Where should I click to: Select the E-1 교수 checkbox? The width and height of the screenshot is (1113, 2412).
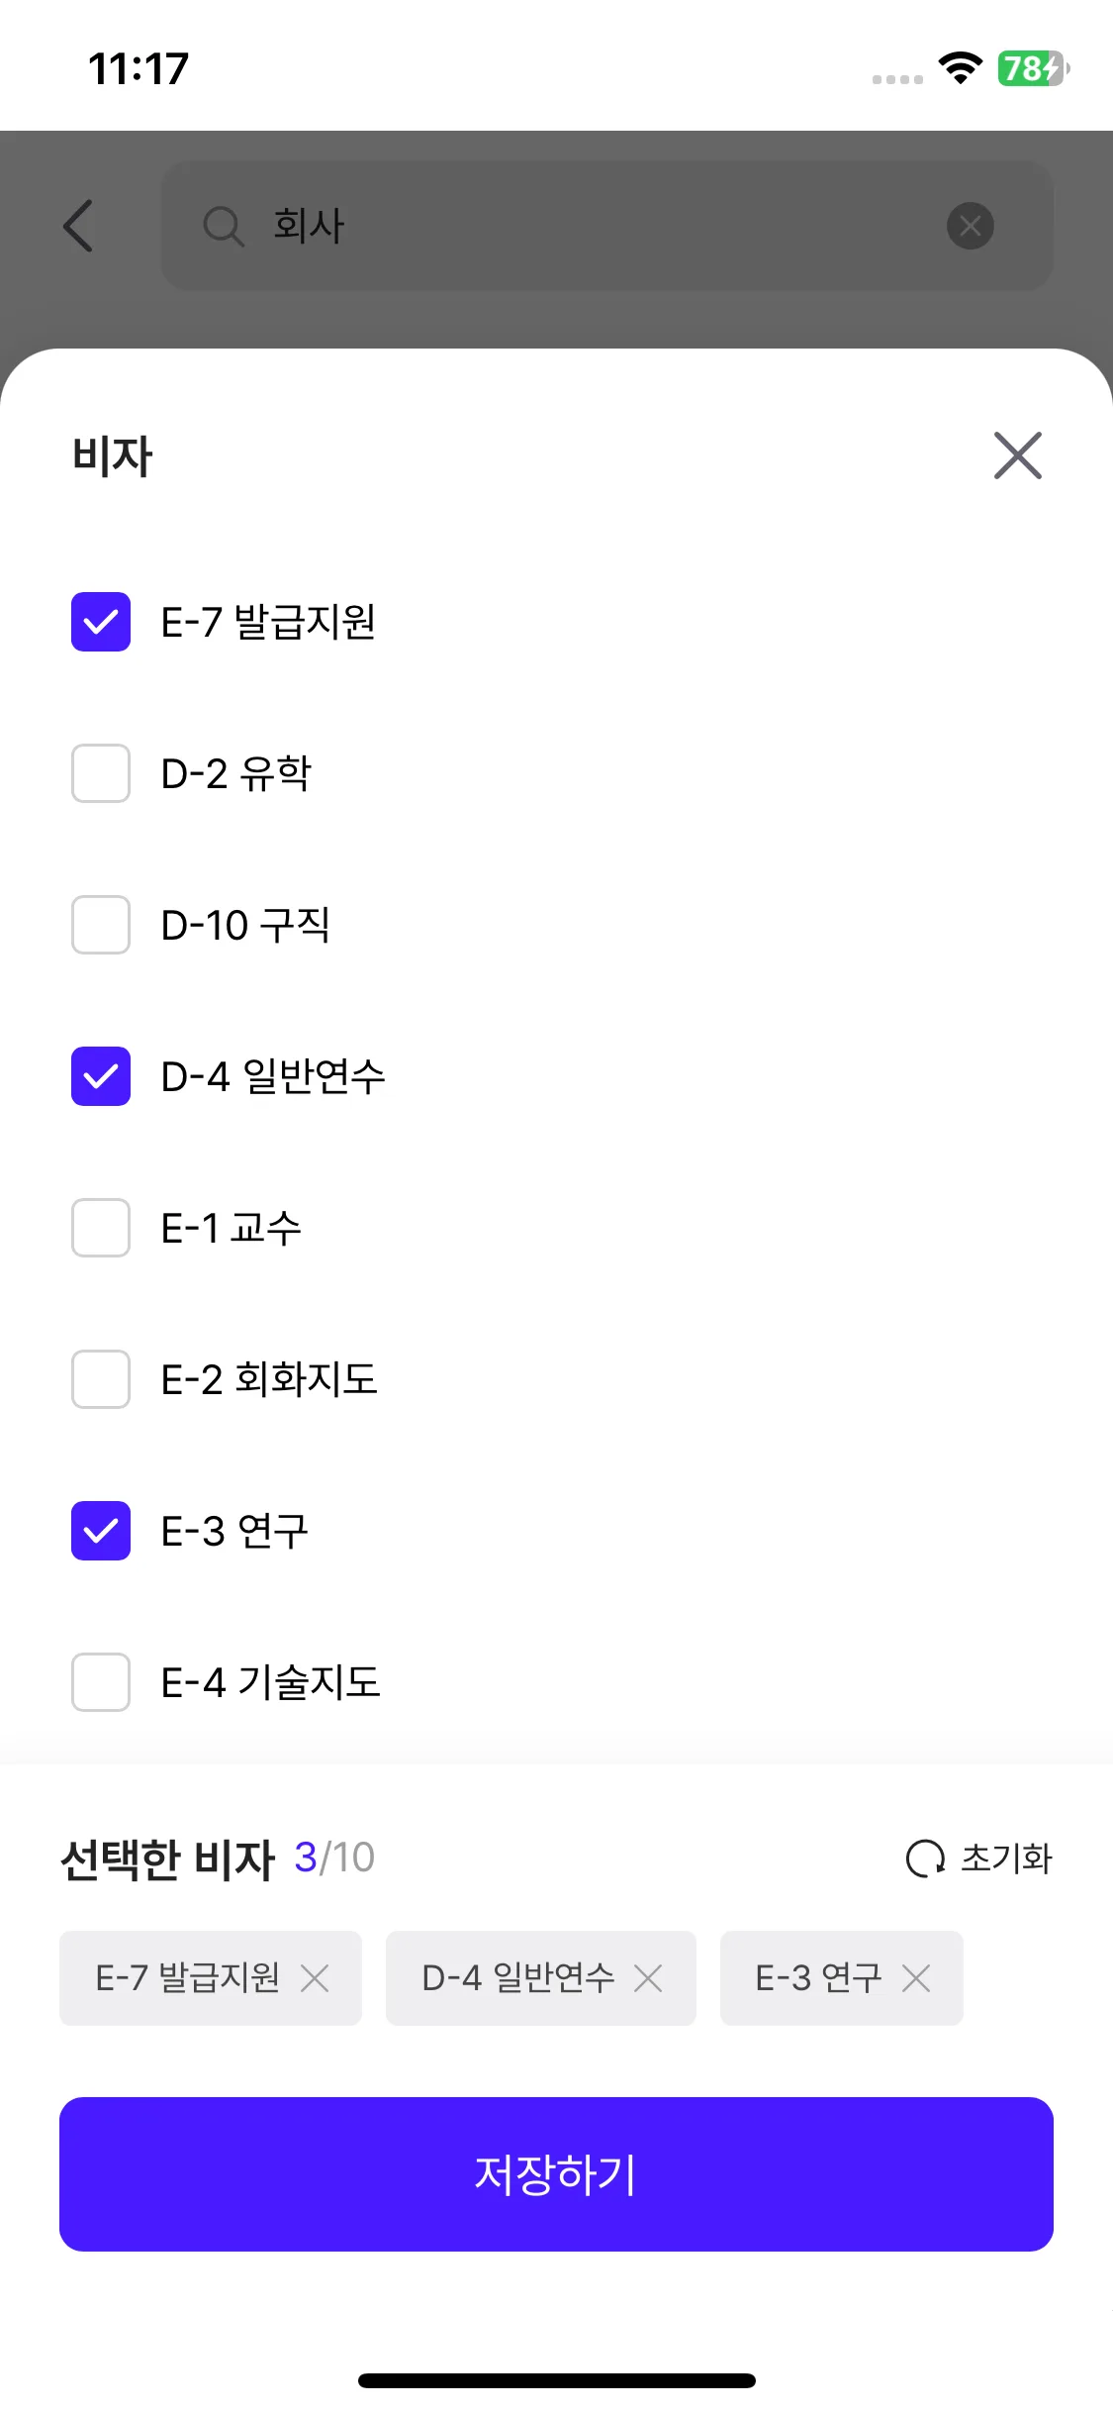point(101,1228)
